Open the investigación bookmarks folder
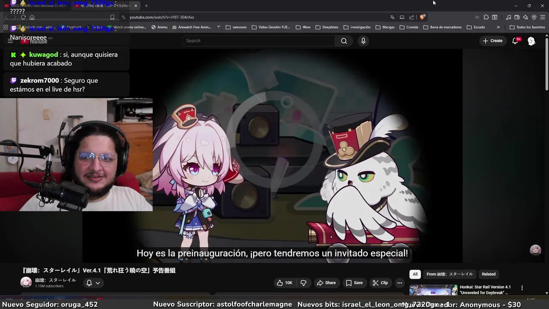The width and height of the screenshot is (549, 309). pyautogui.click(x=357, y=27)
